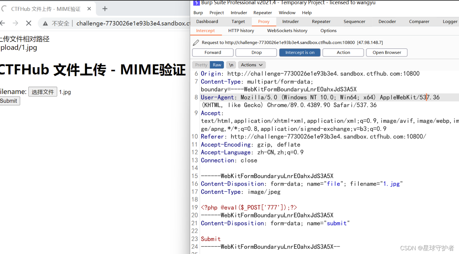Close the CTFHub browser tab
The width and height of the screenshot is (459, 254).
[89, 9]
